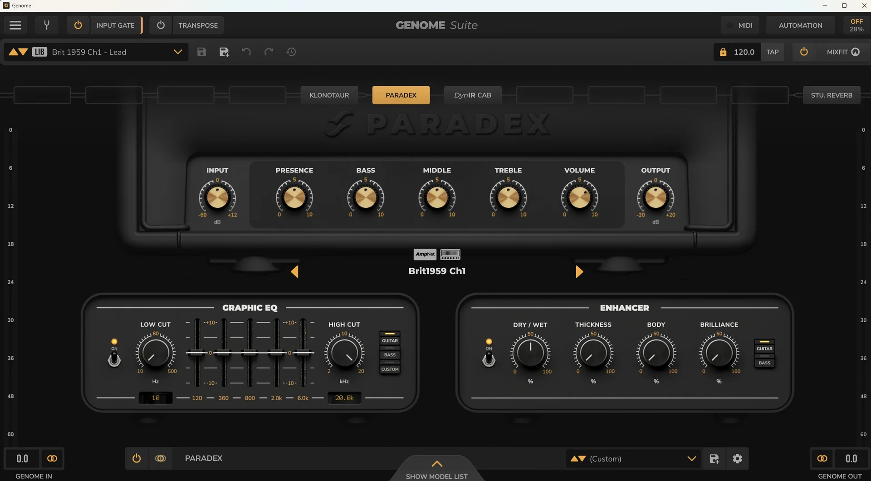This screenshot has height=481, width=871.
Task: Click the 800 Hz EQ slider
Action: click(250, 353)
